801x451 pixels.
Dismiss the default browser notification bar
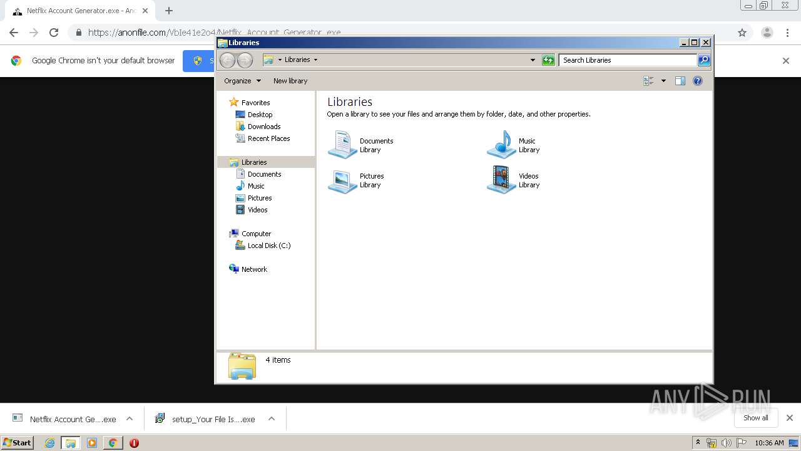pyautogui.click(x=786, y=61)
